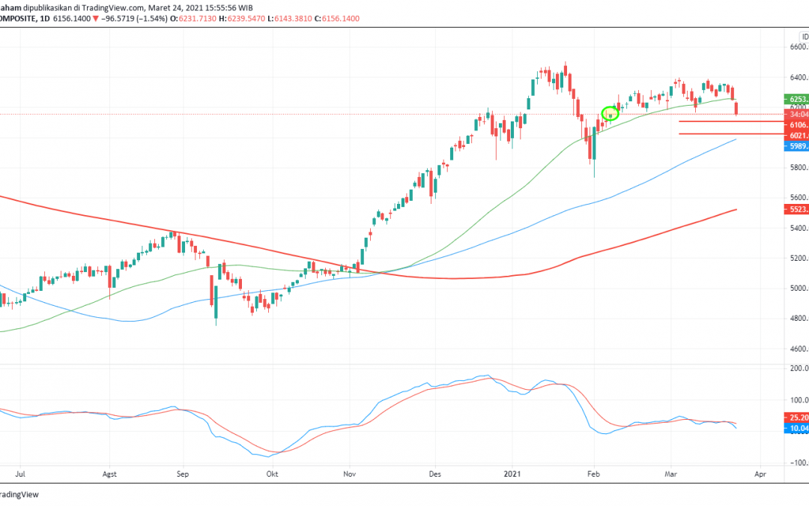Image resolution: width=809 pixels, height=506 pixels.
Task: Open the COMPOSITE symbol in the legend
Action: click(x=19, y=19)
